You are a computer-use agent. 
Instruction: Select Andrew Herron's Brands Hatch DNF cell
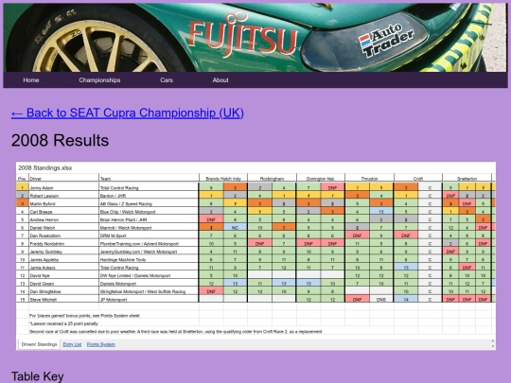click(211, 219)
